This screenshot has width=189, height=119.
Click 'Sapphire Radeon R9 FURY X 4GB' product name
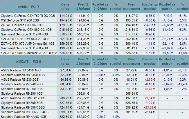tap(25, 112)
